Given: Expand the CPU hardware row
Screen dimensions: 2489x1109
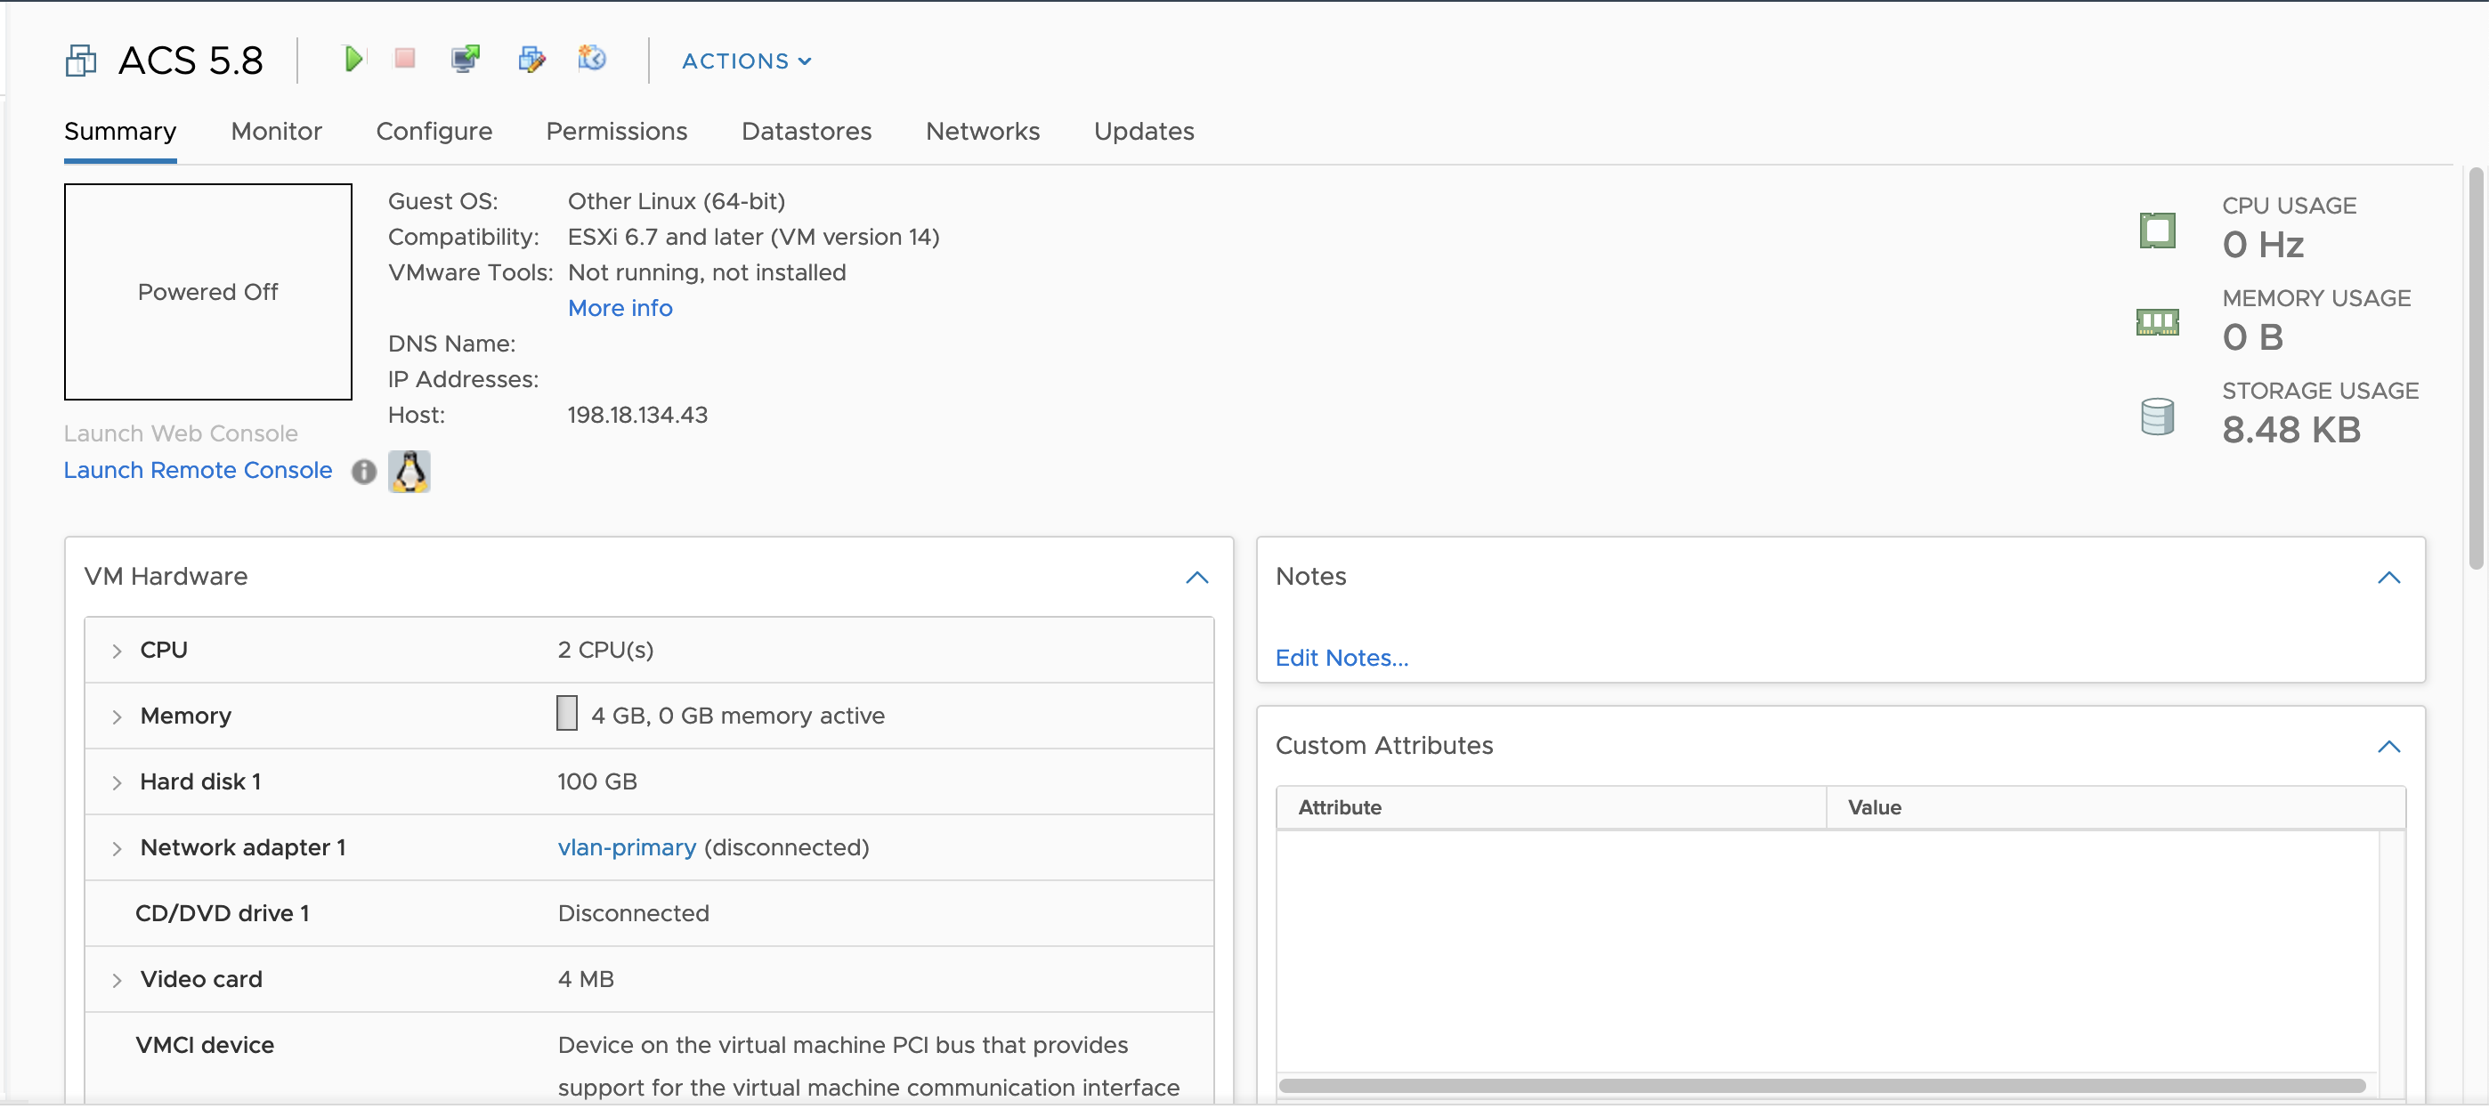Looking at the screenshot, I should [x=117, y=652].
